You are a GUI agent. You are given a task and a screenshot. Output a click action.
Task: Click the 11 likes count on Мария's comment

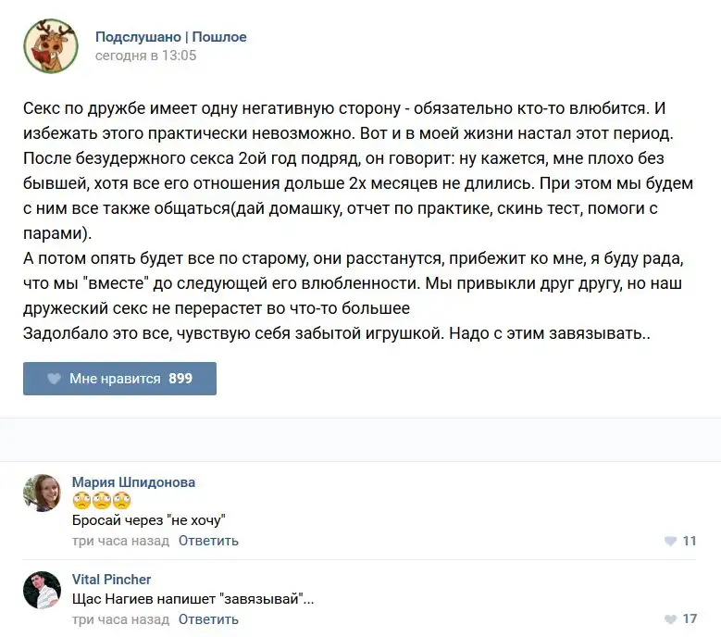[689, 542]
